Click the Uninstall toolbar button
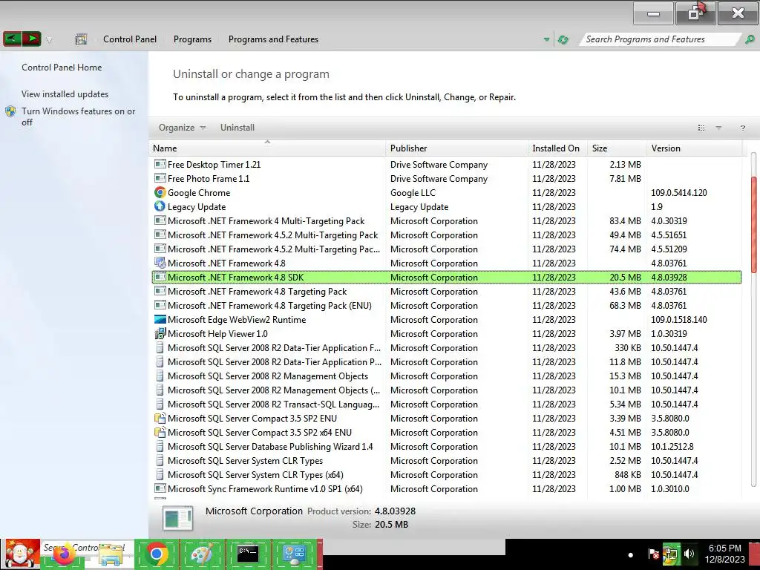The width and height of the screenshot is (760, 570). [237, 128]
